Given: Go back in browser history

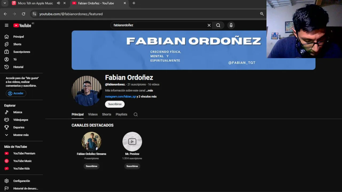Looking at the screenshot, I should [5, 14].
